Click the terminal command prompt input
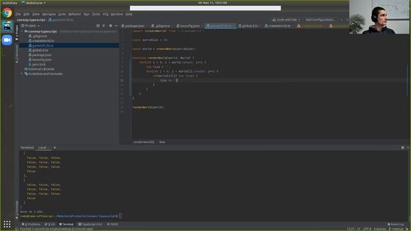 point(120,216)
